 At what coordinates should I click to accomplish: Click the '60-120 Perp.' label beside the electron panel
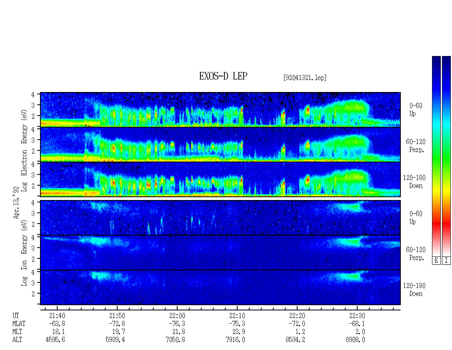pyautogui.click(x=416, y=146)
